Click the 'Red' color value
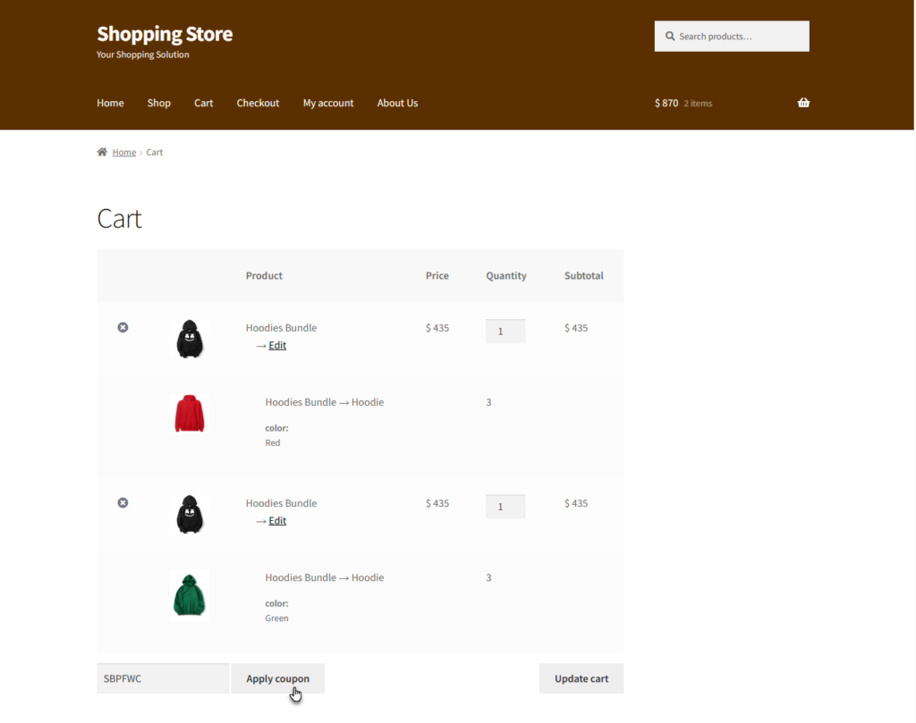This screenshot has width=916, height=723. click(x=273, y=443)
